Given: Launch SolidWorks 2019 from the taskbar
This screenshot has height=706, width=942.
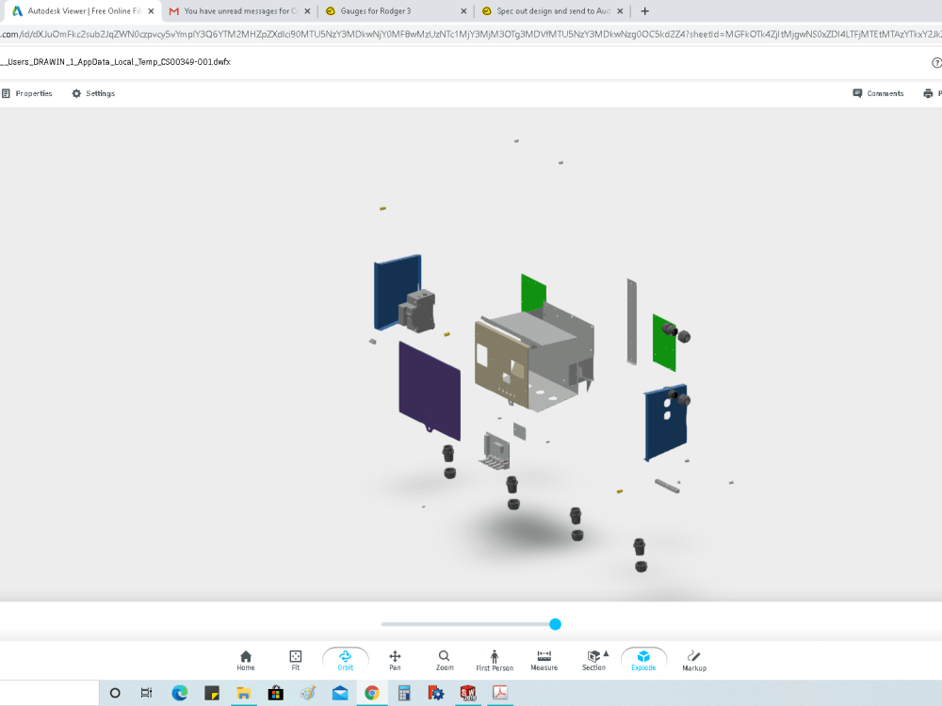Looking at the screenshot, I should pos(467,693).
